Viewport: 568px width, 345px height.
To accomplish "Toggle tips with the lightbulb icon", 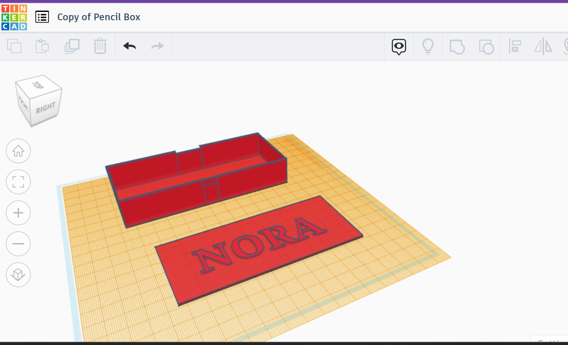I will [x=428, y=46].
